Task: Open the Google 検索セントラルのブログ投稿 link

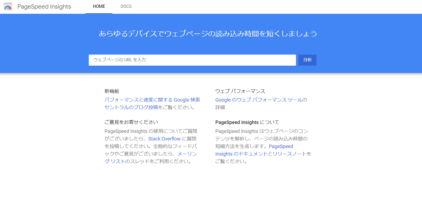Action: point(152,100)
